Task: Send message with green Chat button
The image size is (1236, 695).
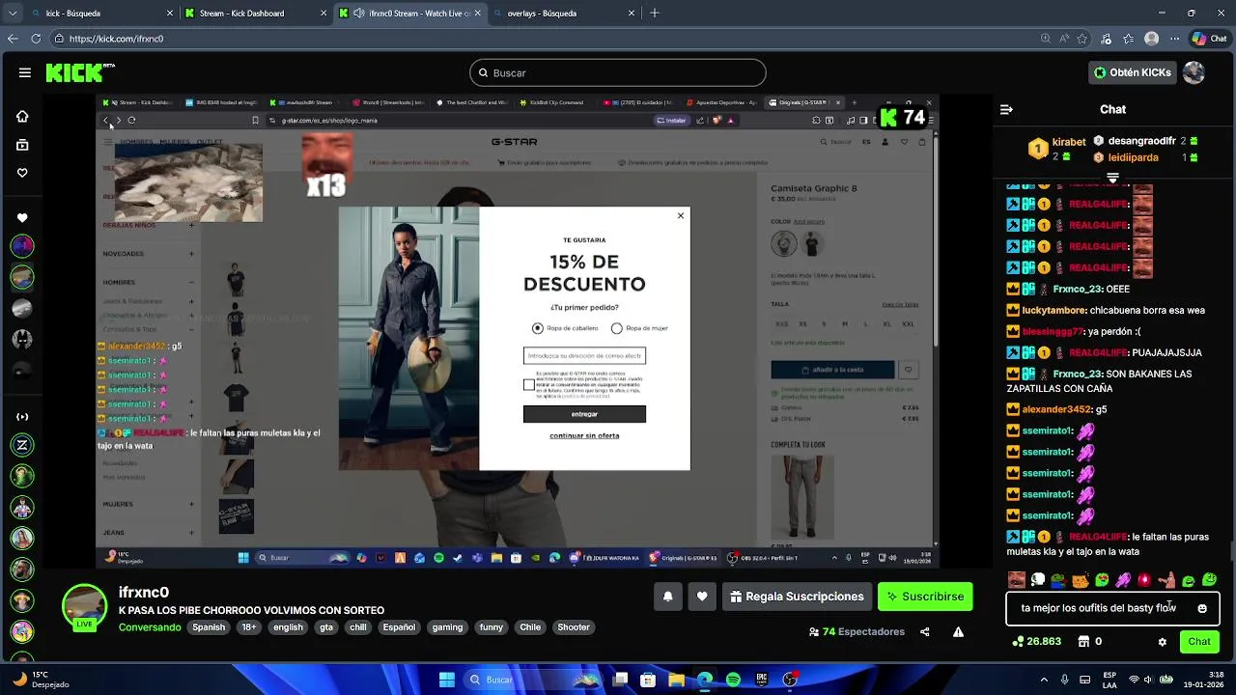Action: point(1199,642)
